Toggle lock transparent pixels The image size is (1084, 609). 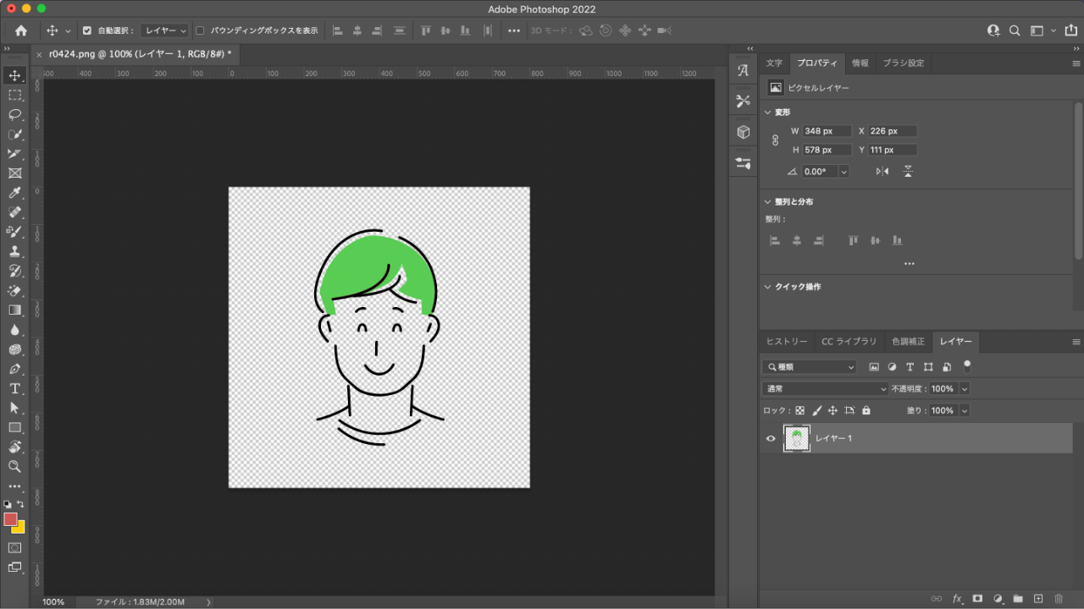tap(799, 410)
